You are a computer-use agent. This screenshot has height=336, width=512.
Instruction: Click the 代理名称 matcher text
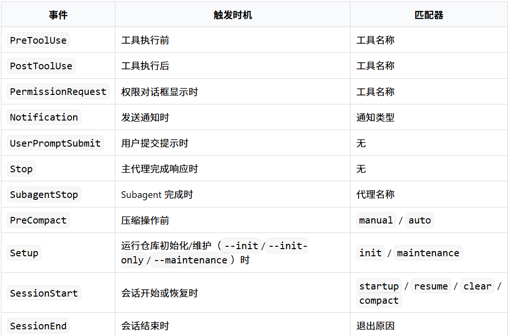pos(375,195)
